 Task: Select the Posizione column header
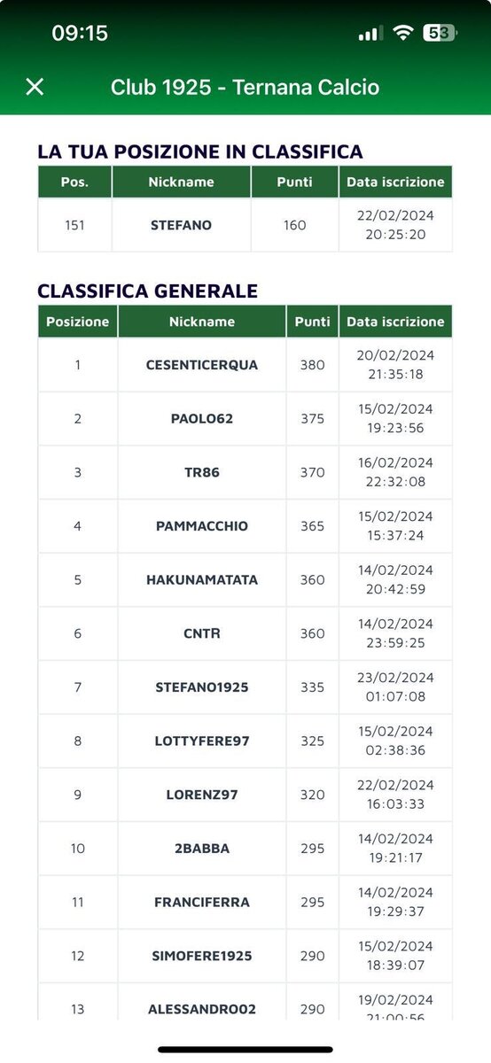coord(78,322)
